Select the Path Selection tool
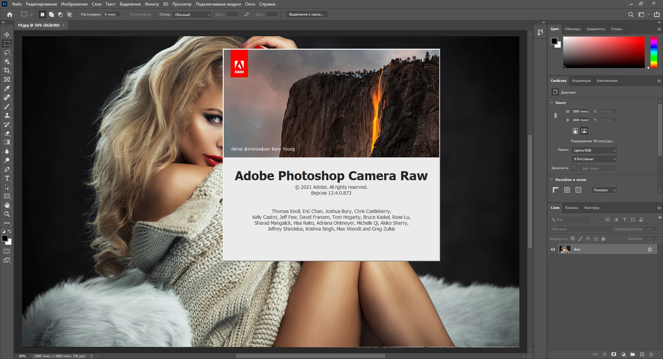This screenshot has width=663, height=359. pos(7,187)
